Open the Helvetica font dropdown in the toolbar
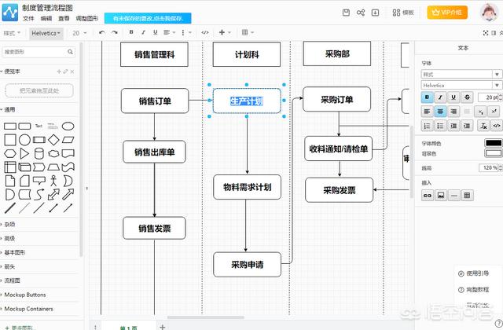The width and height of the screenshot is (503, 330). click(x=46, y=33)
